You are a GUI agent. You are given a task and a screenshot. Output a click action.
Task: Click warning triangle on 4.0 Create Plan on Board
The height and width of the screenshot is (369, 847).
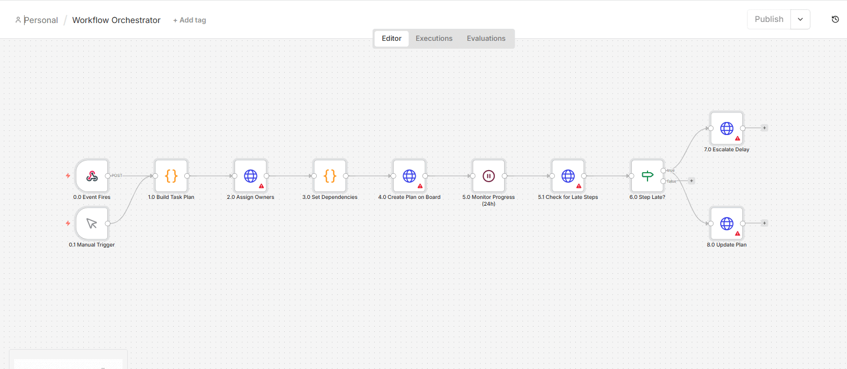click(420, 186)
